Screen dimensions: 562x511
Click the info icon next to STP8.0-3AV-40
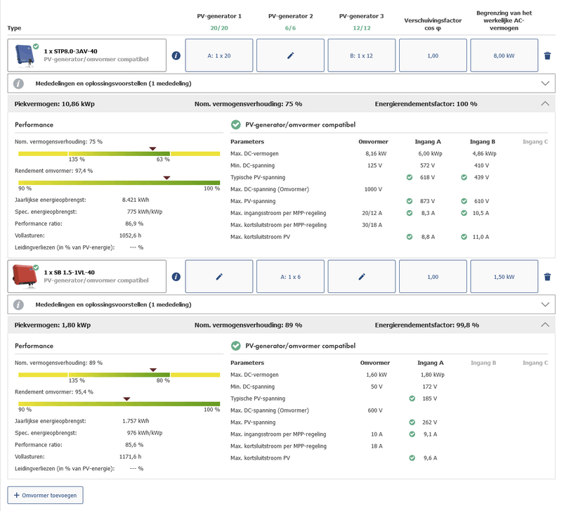(176, 56)
